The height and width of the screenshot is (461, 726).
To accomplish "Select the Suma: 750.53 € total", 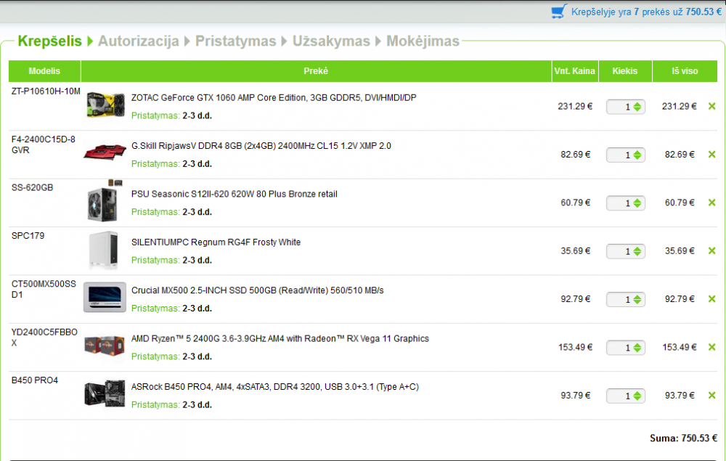I will pos(683,438).
